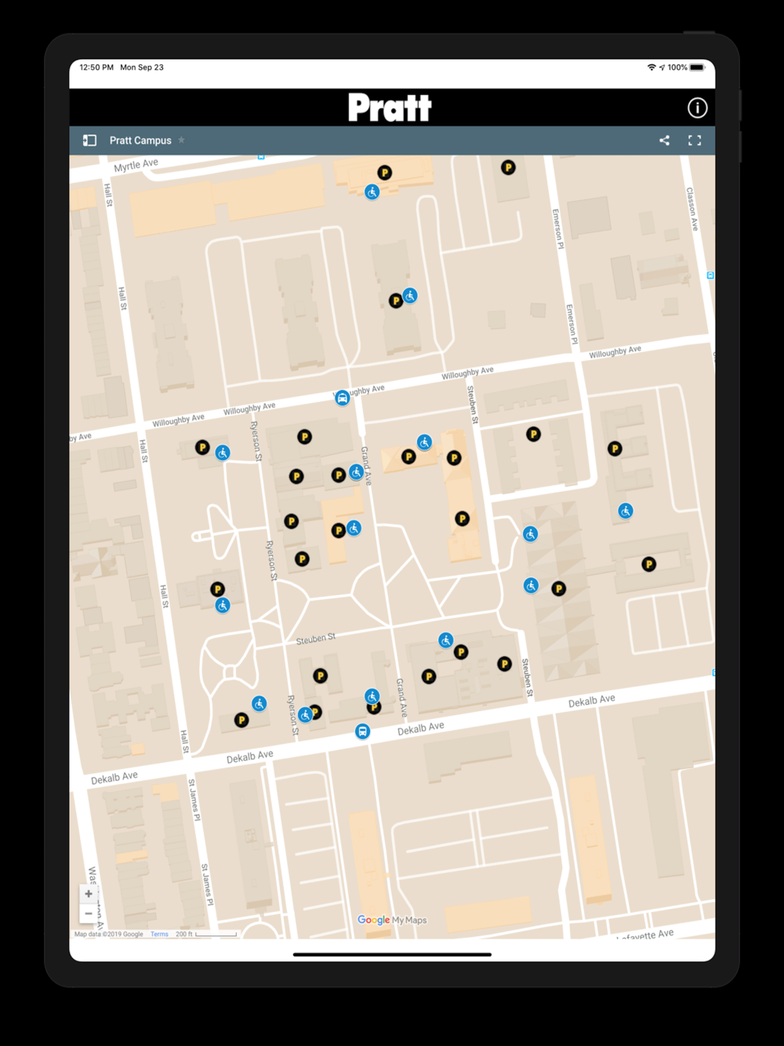Screen dimensions: 784x1046
Task: Zoom out with the minus button
Action: [x=89, y=913]
